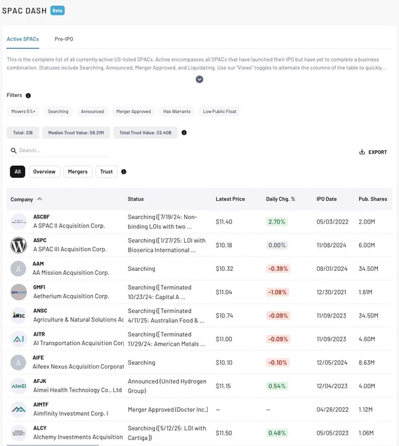Toggle the Has Warrants filter
This screenshot has height=446, width=399.
tap(177, 111)
